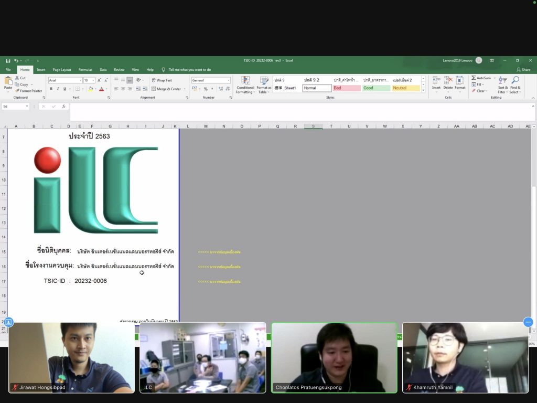Toggle Wrap Text for the cell

coord(161,80)
